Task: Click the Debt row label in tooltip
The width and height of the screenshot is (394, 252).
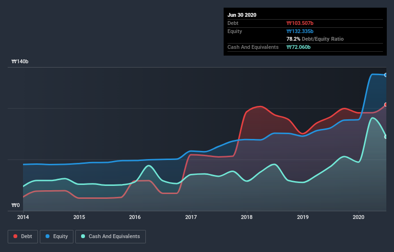Action: (x=233, y=23)
